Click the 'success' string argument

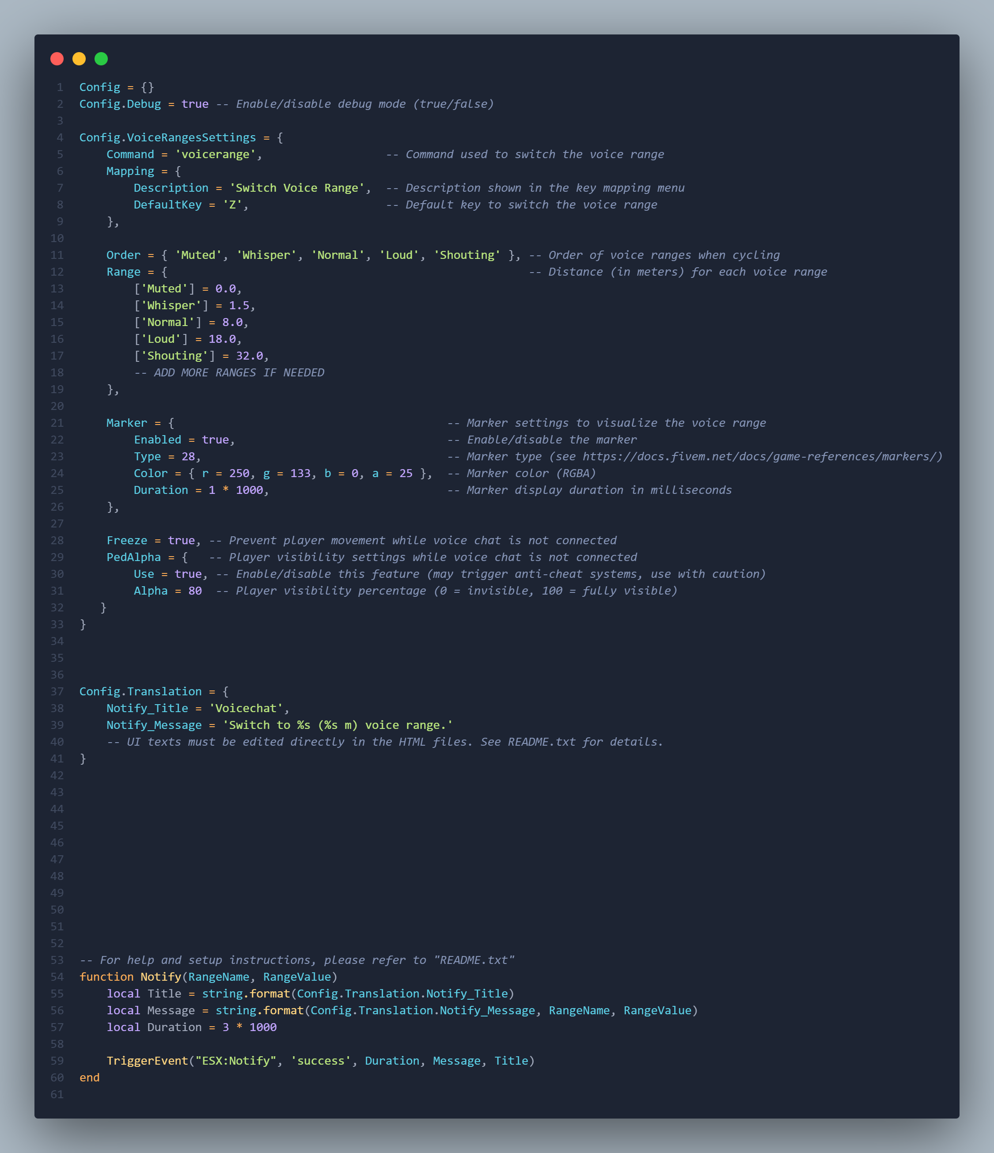321,1061
